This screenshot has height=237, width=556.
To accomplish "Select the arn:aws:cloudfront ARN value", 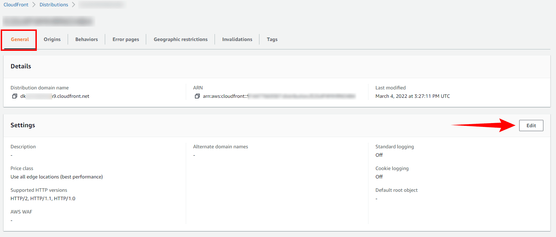I will pos(279,96).
